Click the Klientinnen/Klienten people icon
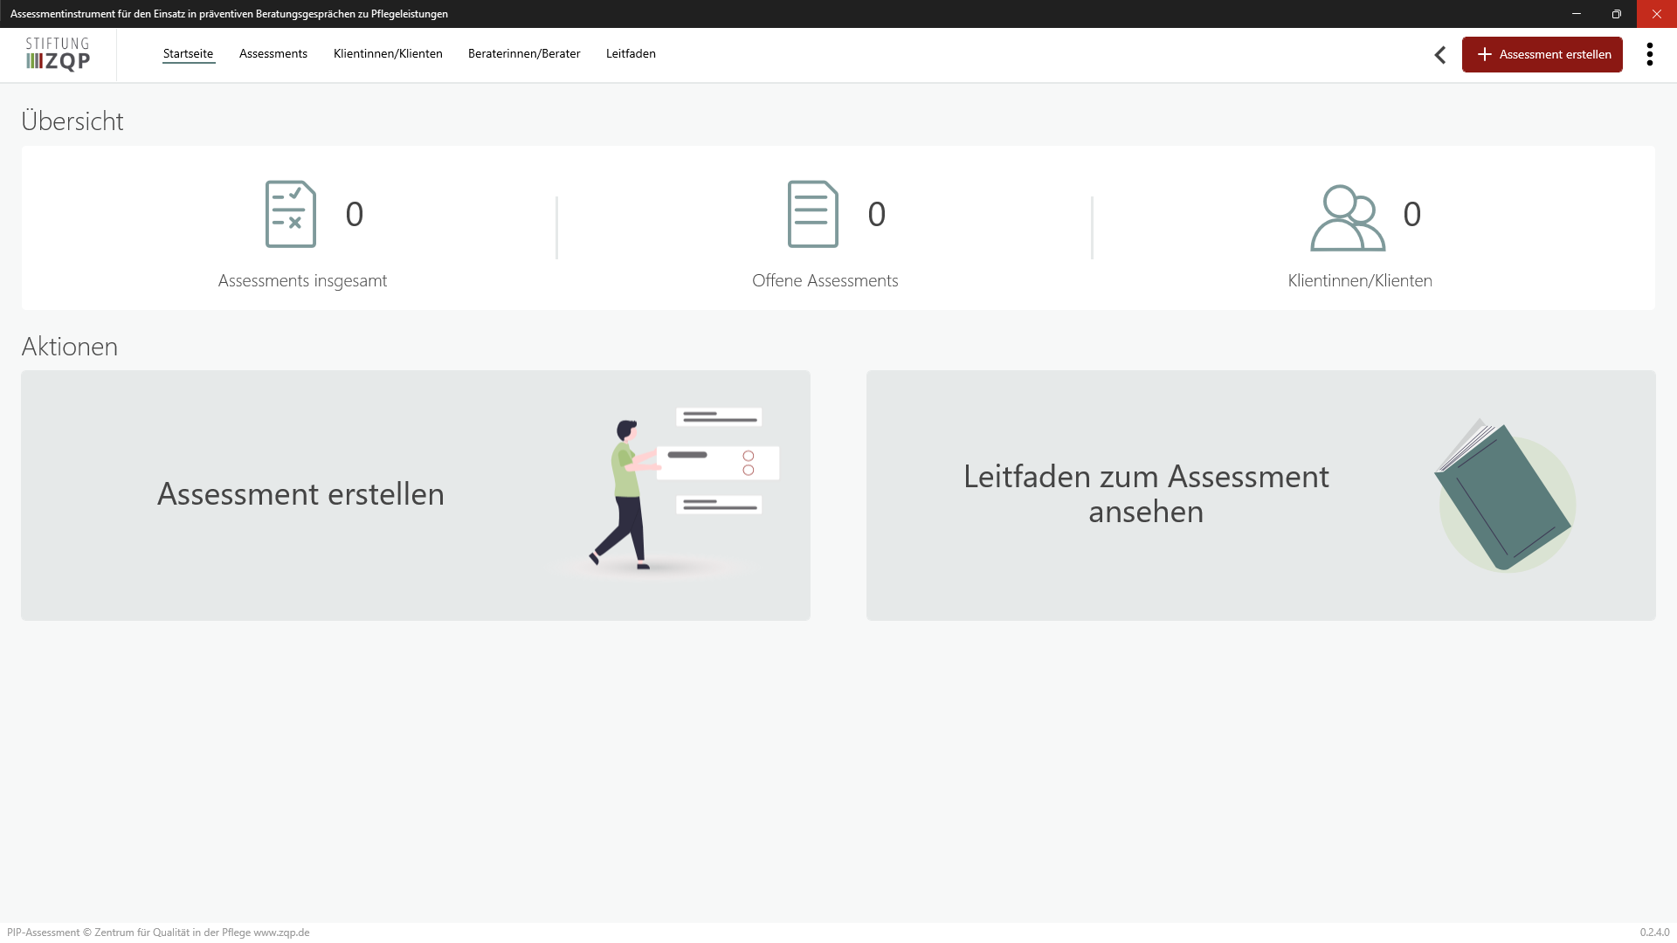Viewport: 1677px width, 943px height. coord(1347,218)
